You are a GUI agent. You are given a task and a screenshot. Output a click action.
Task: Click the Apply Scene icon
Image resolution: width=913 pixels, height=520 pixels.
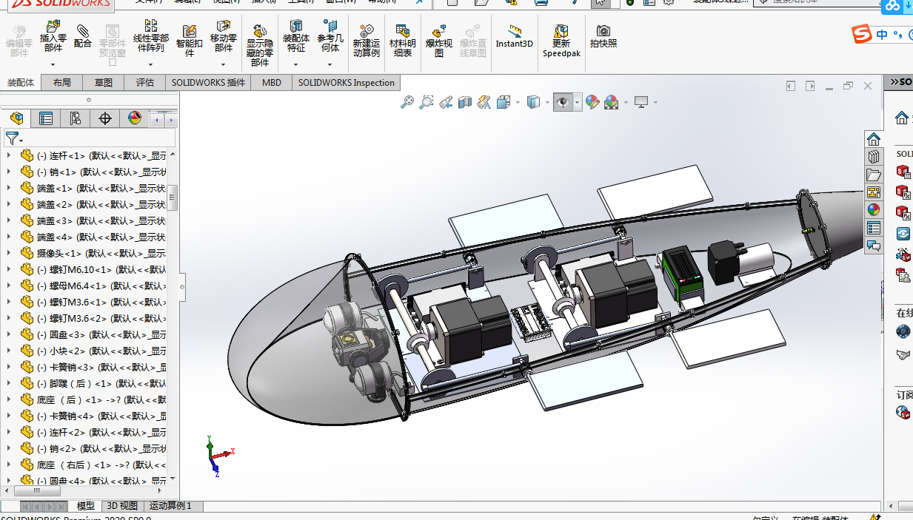point(611,102)
